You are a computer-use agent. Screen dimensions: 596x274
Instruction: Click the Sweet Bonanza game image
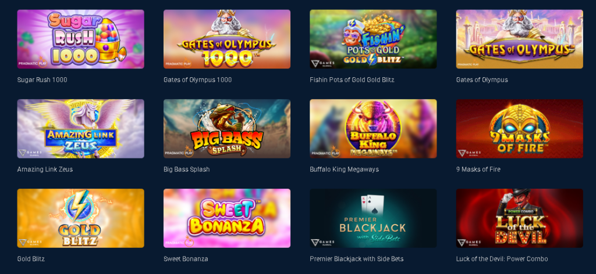tap(227, 218)
